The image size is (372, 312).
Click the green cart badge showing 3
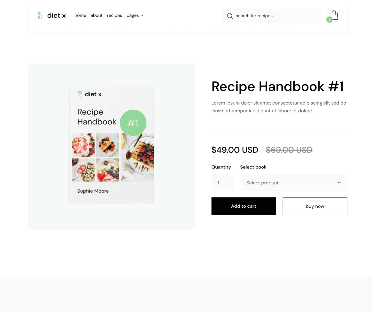click(x=329, y=19)
